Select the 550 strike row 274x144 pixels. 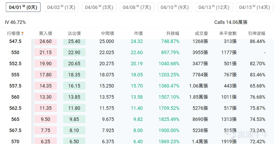pos(137,52)
